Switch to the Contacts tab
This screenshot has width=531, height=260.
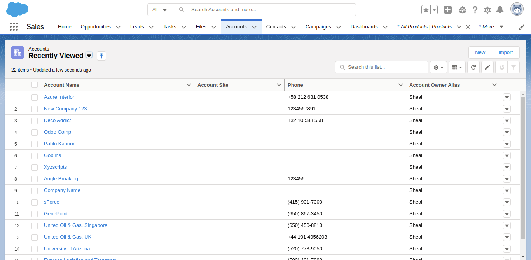pos(276,27)
